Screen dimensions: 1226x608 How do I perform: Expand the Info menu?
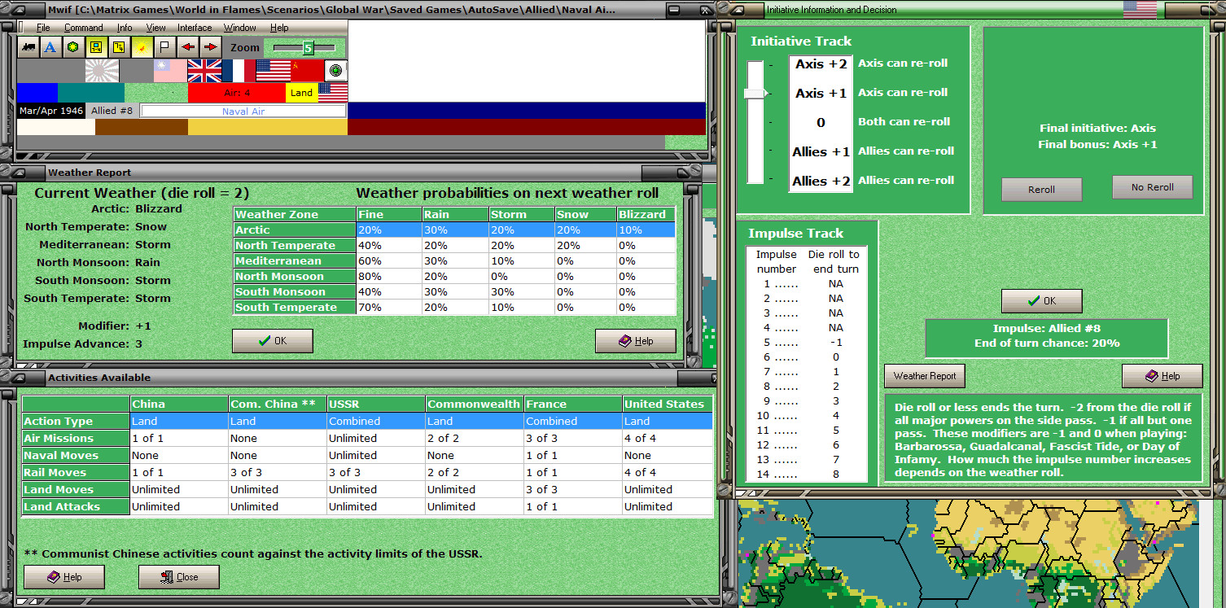pos(124,28)
